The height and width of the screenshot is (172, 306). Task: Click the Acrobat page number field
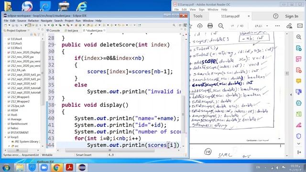pos(232,26)
